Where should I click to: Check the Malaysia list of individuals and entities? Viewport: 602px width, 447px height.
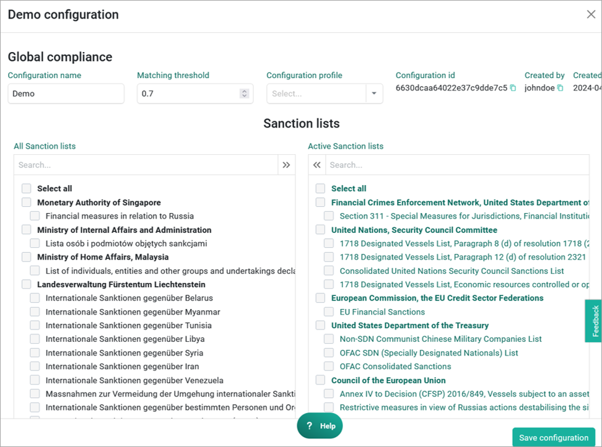coord(35,271)
